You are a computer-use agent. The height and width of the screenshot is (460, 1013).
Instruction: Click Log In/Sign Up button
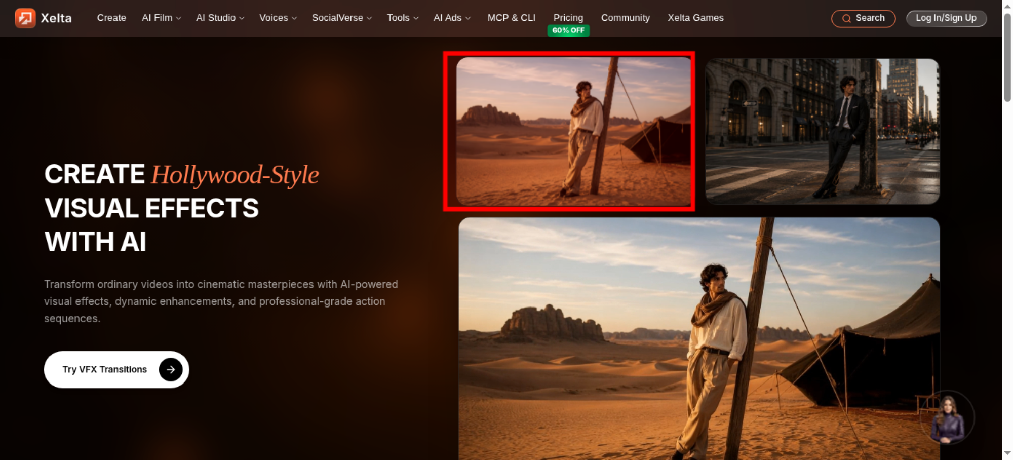946,18
